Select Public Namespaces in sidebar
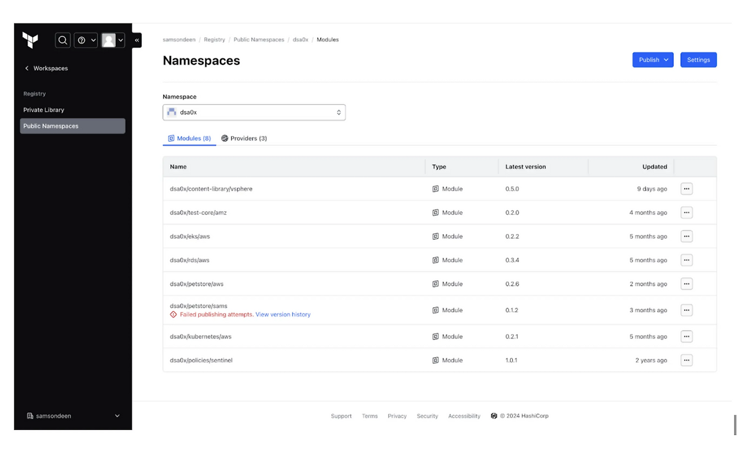The image size is (741, 449). click(72, 126)
